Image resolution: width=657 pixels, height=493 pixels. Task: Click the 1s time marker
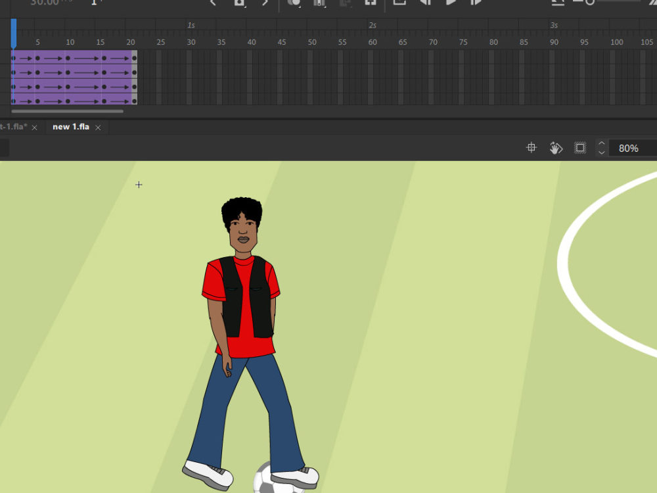(x=191, y=25)
